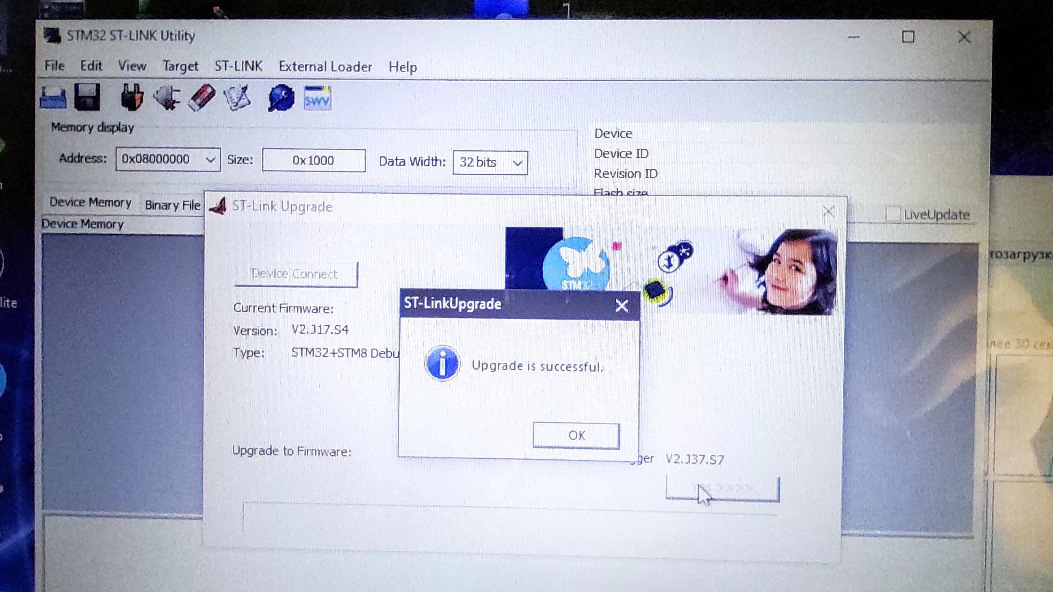This screenshot has height=592, width=1053.
Task: Click the Open file toolbar icon
Action: click(x=53, y=98)
